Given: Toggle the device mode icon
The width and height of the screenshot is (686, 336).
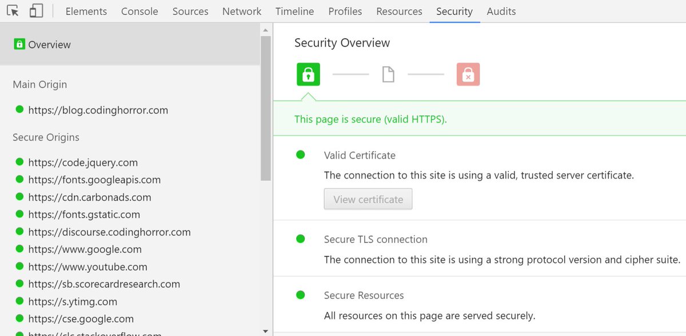Looking at the screenshot, I should 36,11.
